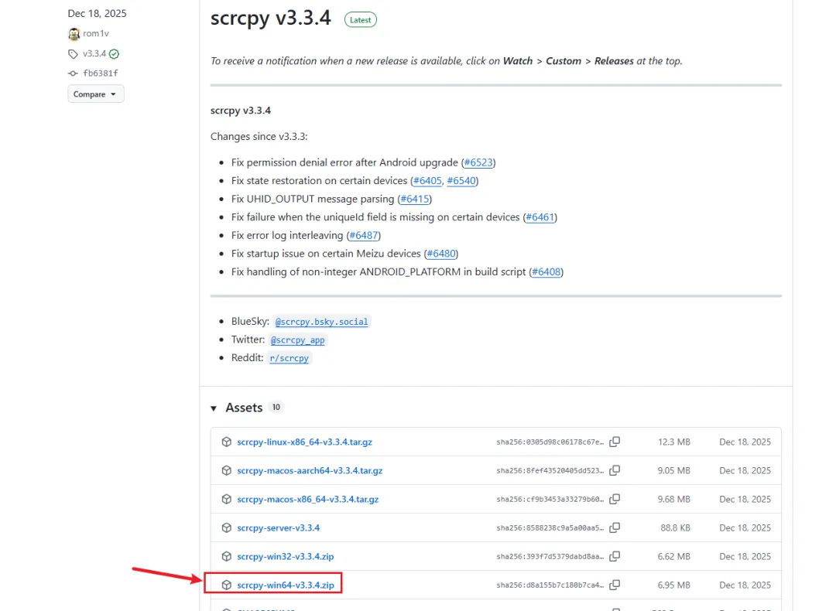Click verified checkmark beside v3.3.4 tag
836x611 pixels.
(114, 54)
